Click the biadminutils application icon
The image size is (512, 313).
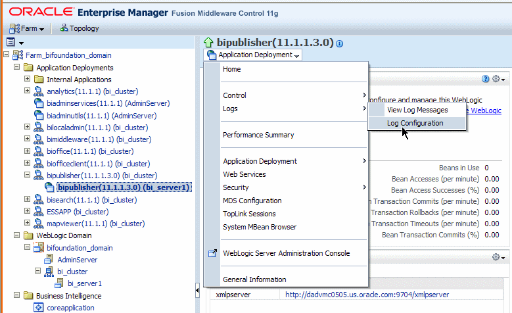pos(39,115)
